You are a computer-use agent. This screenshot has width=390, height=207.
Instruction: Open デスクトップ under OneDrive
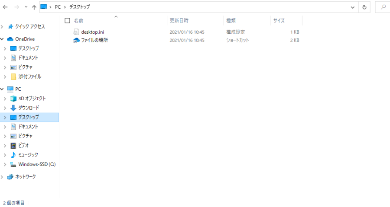tap(29, 48)
